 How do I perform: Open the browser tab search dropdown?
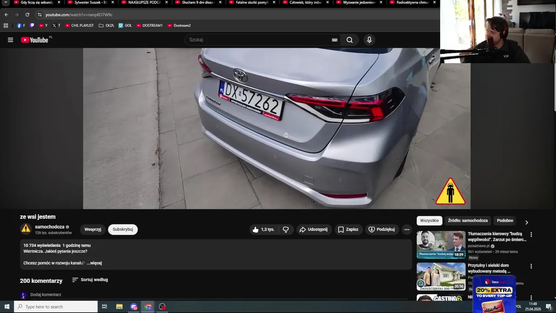click(x=5, y=3)
